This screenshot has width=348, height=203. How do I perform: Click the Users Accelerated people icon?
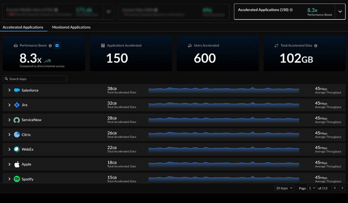click(190, 46)
